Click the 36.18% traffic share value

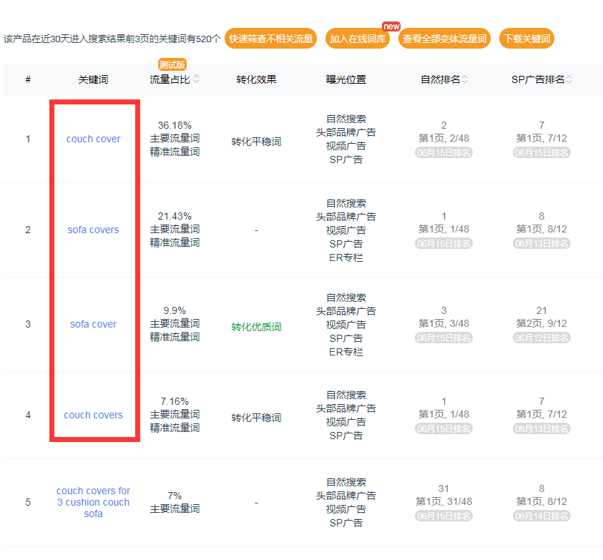[175, 125]
